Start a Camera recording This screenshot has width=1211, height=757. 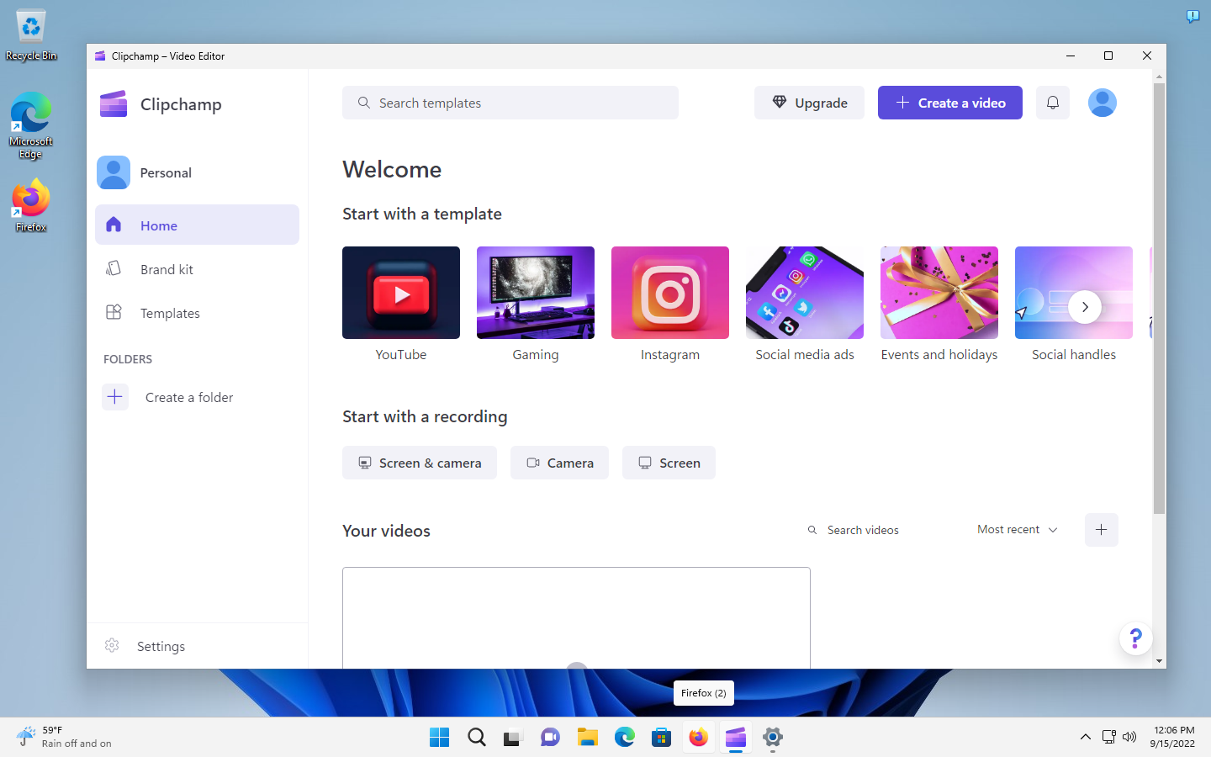[x=559, y=462]
